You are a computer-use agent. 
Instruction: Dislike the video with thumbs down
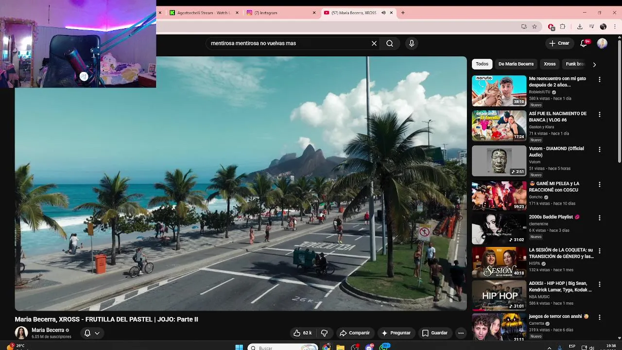(324, 333)
